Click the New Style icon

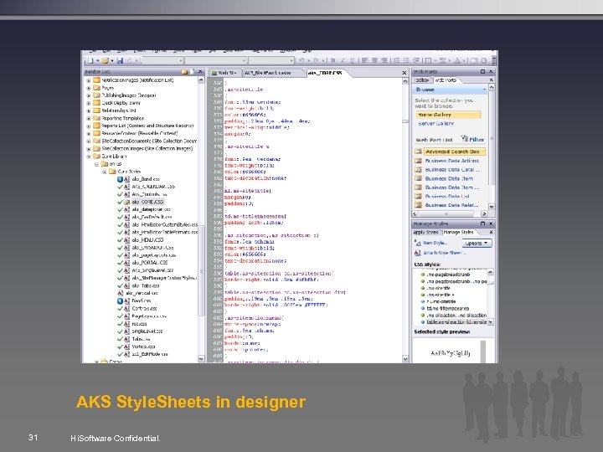(418, 243)
